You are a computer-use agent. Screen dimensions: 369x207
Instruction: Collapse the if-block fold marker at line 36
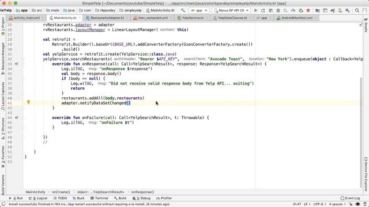click(23, 79)
